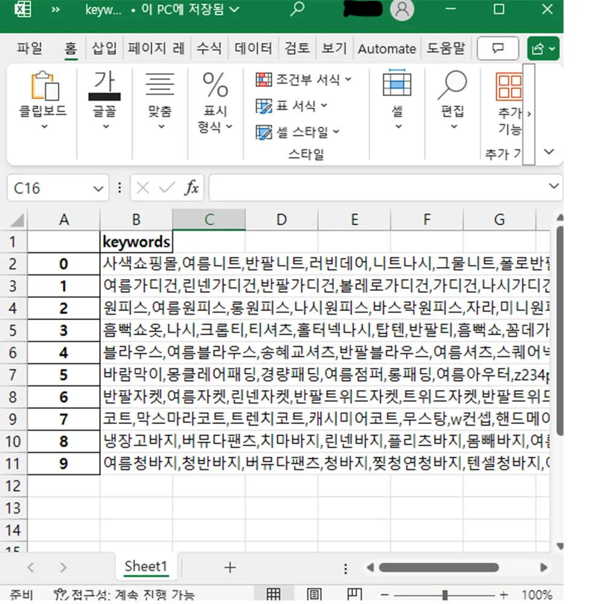
Task: Click the Conditional Formatting icon
Action: tap(264, 80)
